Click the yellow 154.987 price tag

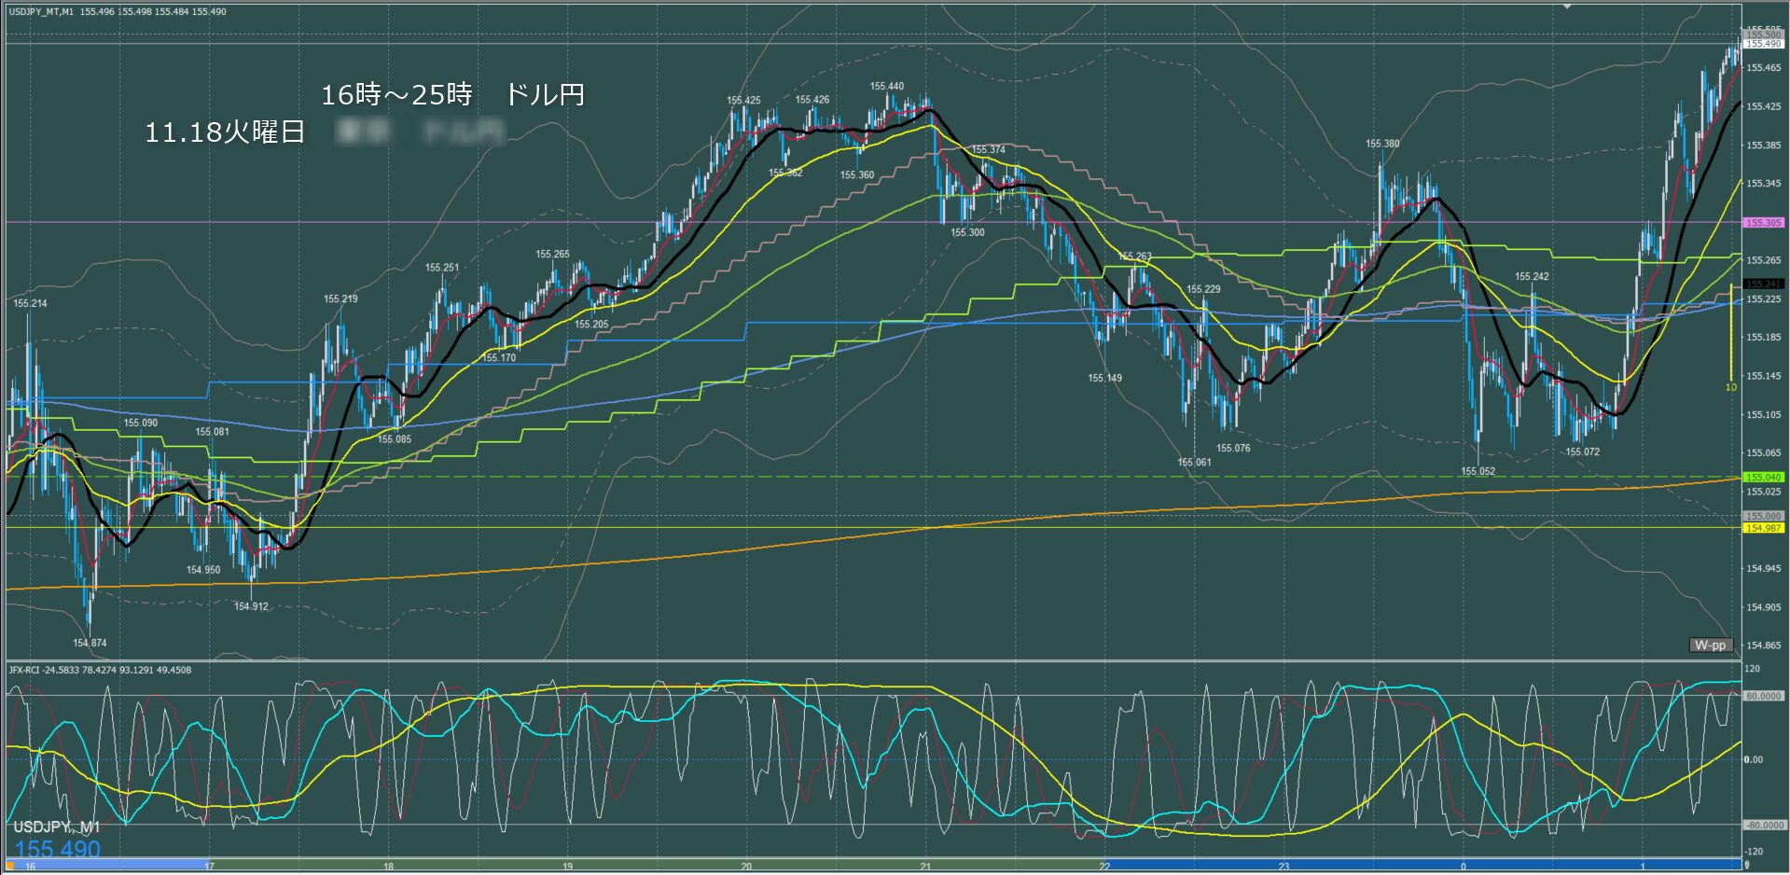pos(1763,528)
